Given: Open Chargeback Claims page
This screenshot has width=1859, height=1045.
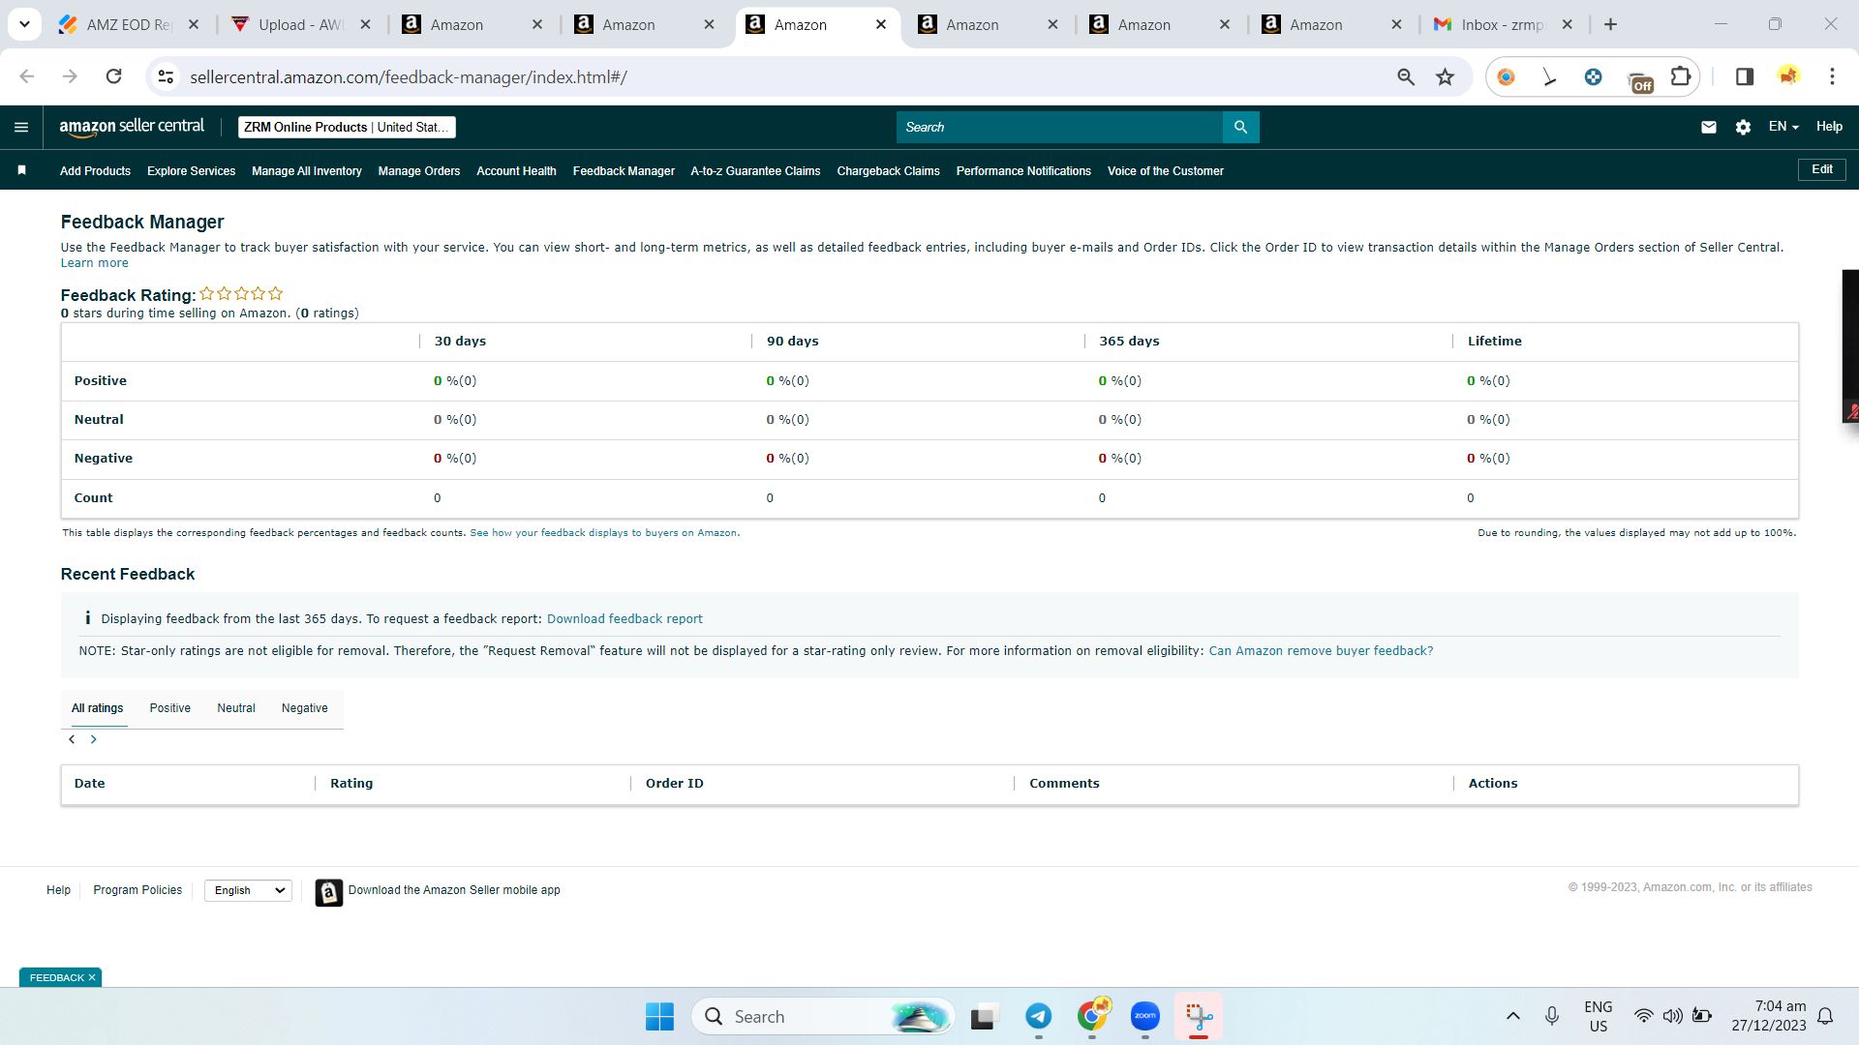Looking at the screenshot, I should tap(888, 171).
